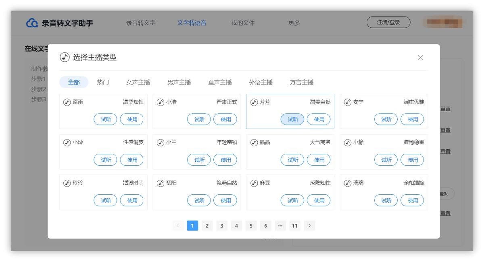The height and width of the screenshot is (262, 484).
Task: Filter by 外语主播 tab
Action: pos(261,82)
